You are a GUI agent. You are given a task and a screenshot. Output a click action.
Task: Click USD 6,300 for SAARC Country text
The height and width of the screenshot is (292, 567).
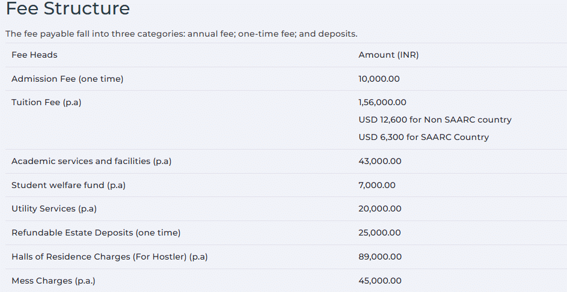pos(423,137)
